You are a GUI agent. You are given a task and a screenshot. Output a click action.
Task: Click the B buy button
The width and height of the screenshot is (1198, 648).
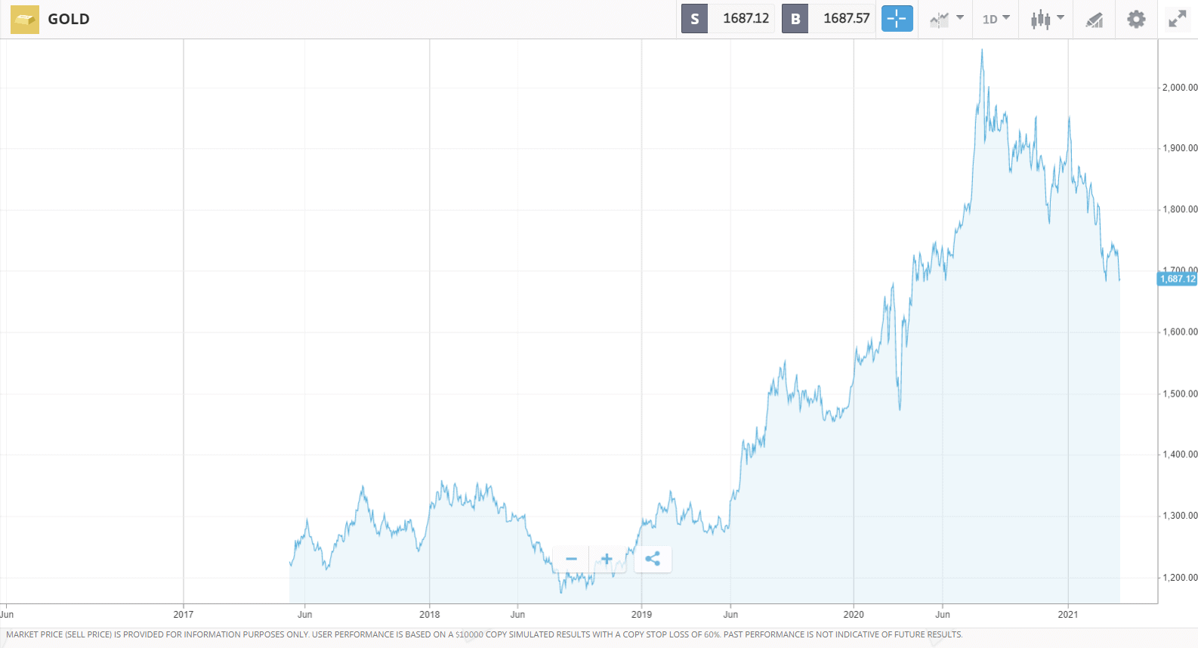[x=795, y=19]
